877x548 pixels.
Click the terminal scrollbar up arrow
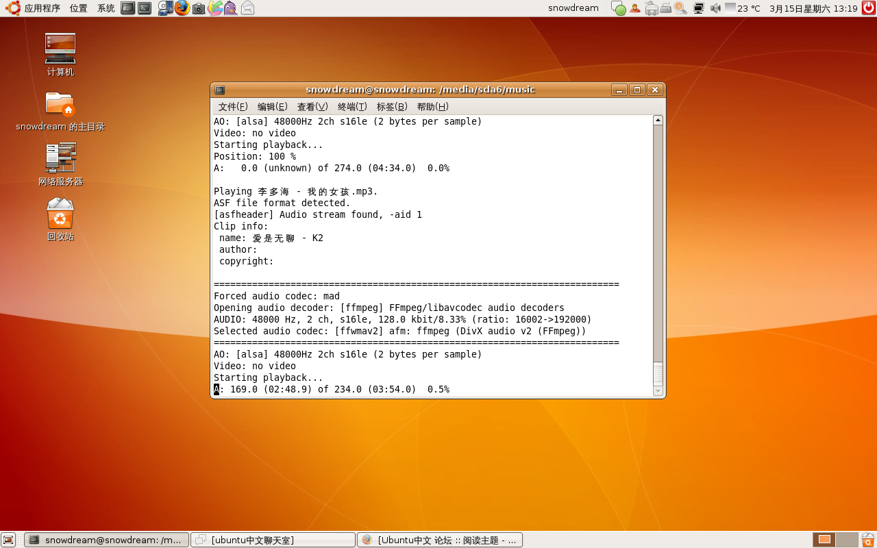(x=658, y=121)
